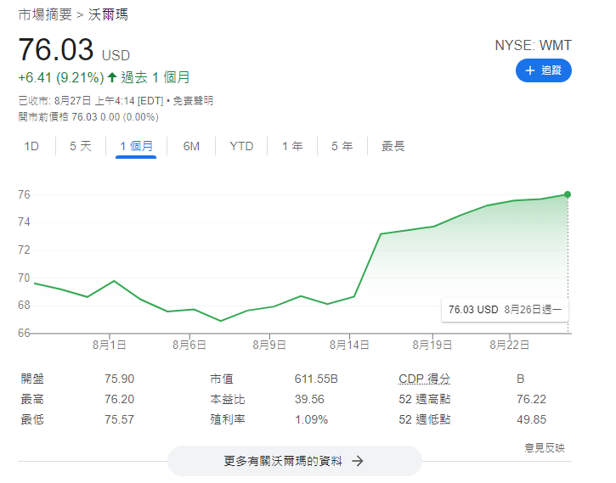Click the 市值 value 611.55B
The image size is (616, 483).
tap(316, 379)
